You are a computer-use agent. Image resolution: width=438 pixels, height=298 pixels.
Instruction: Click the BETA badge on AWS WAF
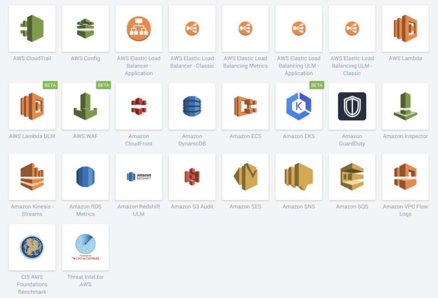[x=104, y=85]
